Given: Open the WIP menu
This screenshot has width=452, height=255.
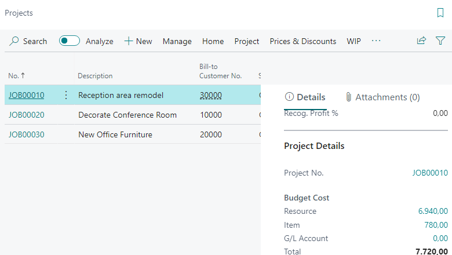Looking at the screenshot, I should pyautogui.click(x=353, y=41).
